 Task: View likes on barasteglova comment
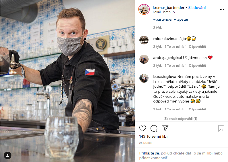(x=175, y=110)
